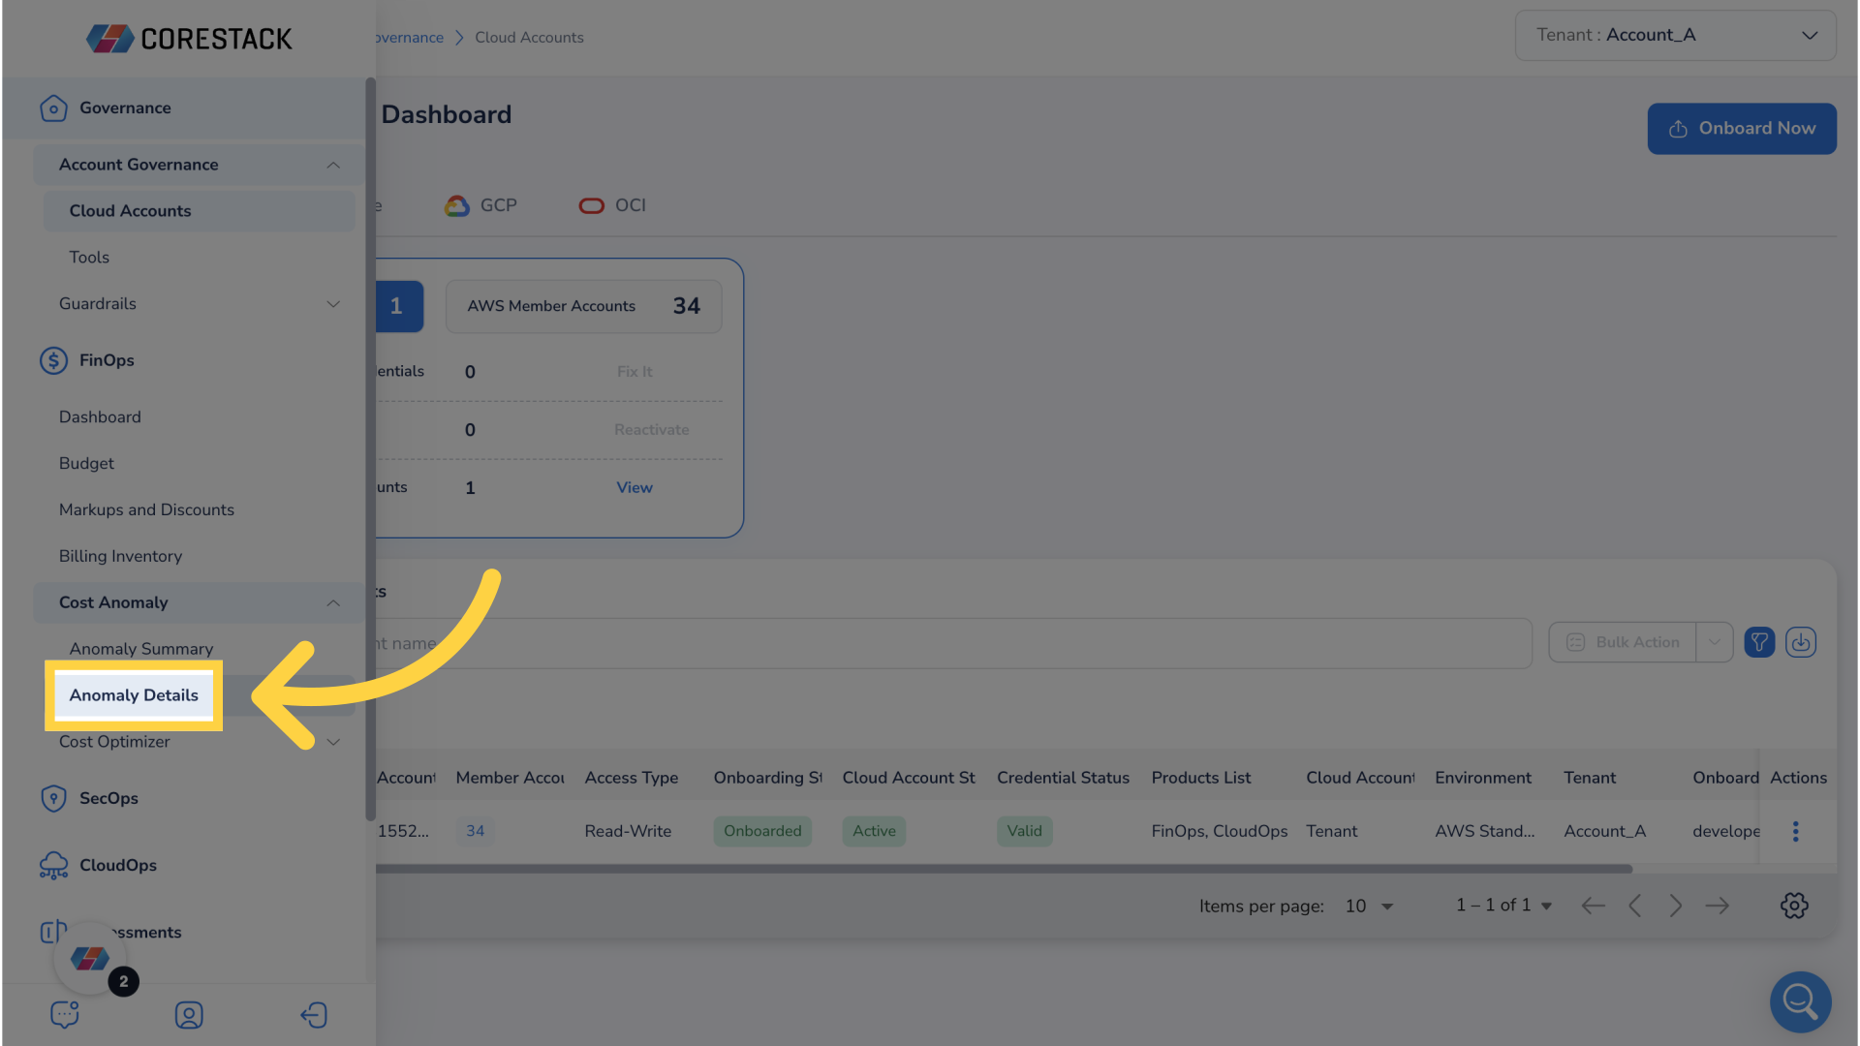Image resolution: width=1860 pixels, height=1046 pixels.
Task: Click the SecOps shield icon
Action: [53, 798]
